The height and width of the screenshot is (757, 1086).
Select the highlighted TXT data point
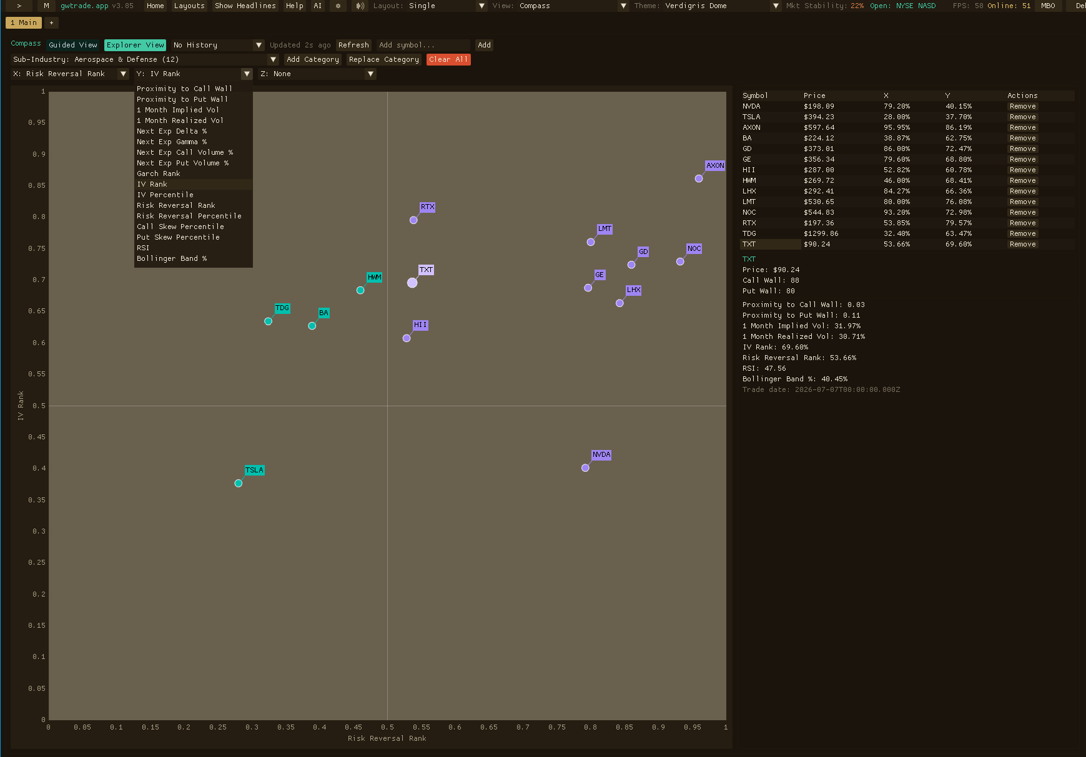[x=412, y=283]
